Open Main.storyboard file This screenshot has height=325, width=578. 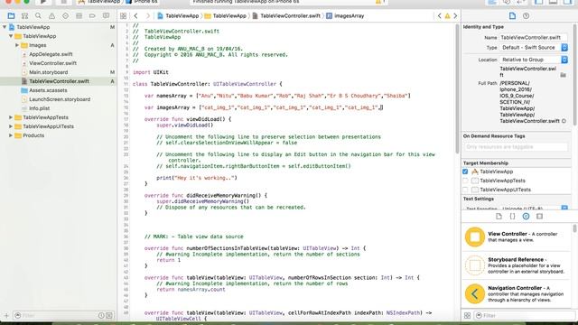point(48,72)
